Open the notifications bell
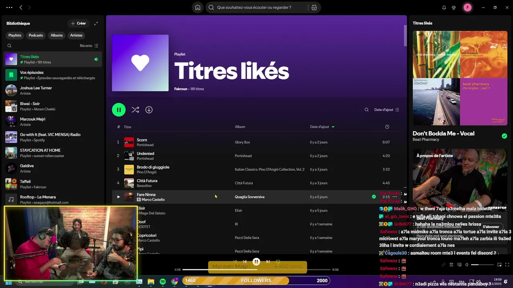Screen dimensions: 513x288 point(444,7)
